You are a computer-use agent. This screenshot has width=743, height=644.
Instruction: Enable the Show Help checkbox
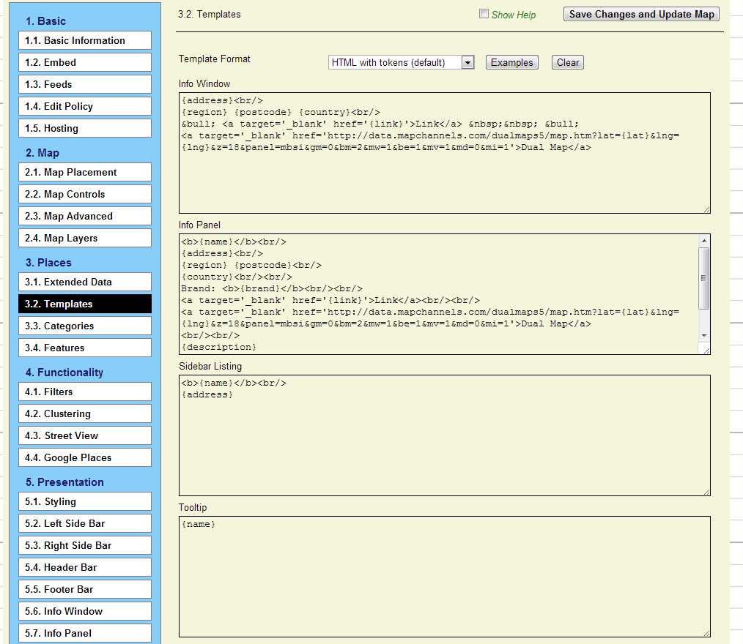tap(484, 14)
